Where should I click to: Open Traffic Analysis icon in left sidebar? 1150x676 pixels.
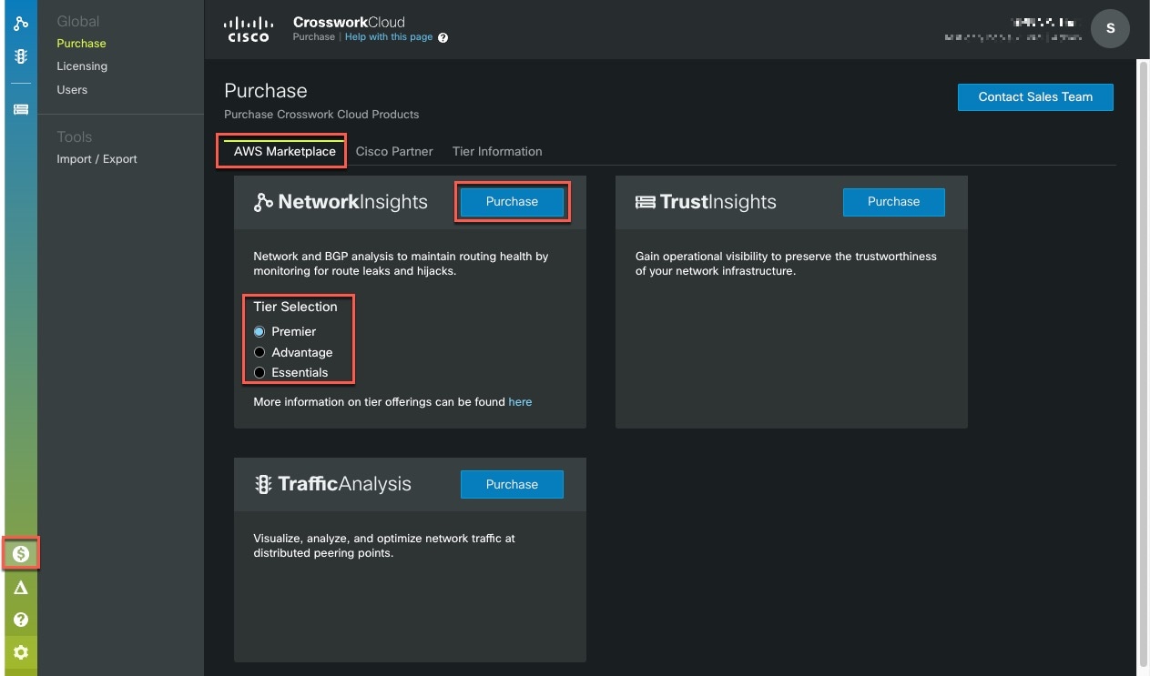pos(20,56)
